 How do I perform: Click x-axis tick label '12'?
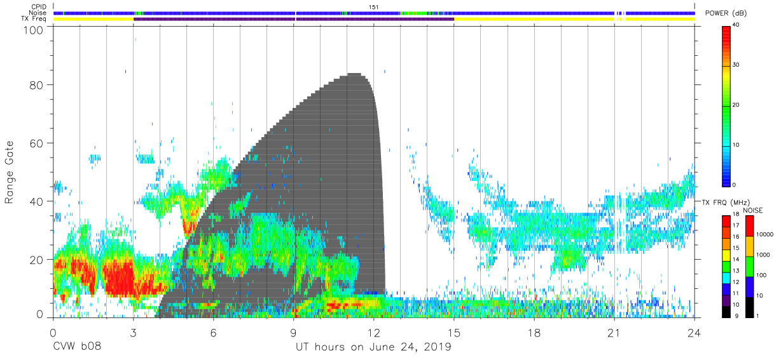(x=374, y=332)
